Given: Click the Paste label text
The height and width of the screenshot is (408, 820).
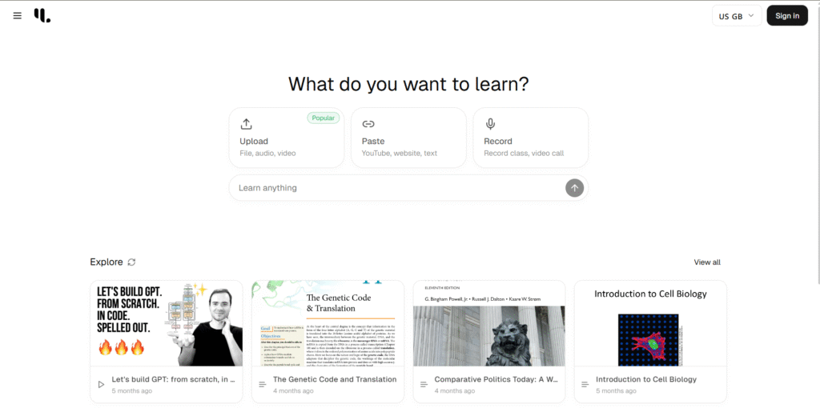Looking at the screenshot, I should tap(373, 142).
